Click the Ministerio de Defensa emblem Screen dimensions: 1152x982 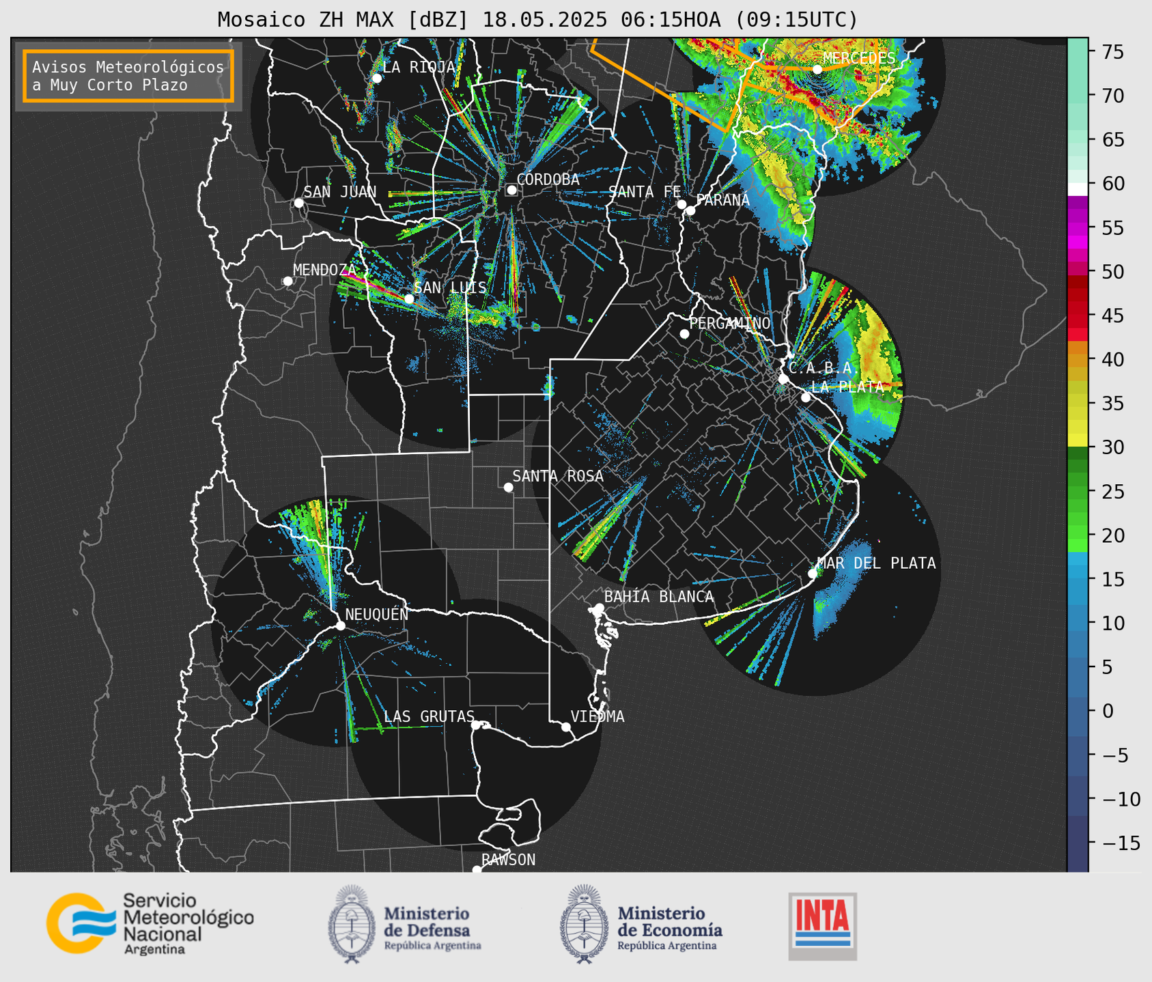[352, 925]
